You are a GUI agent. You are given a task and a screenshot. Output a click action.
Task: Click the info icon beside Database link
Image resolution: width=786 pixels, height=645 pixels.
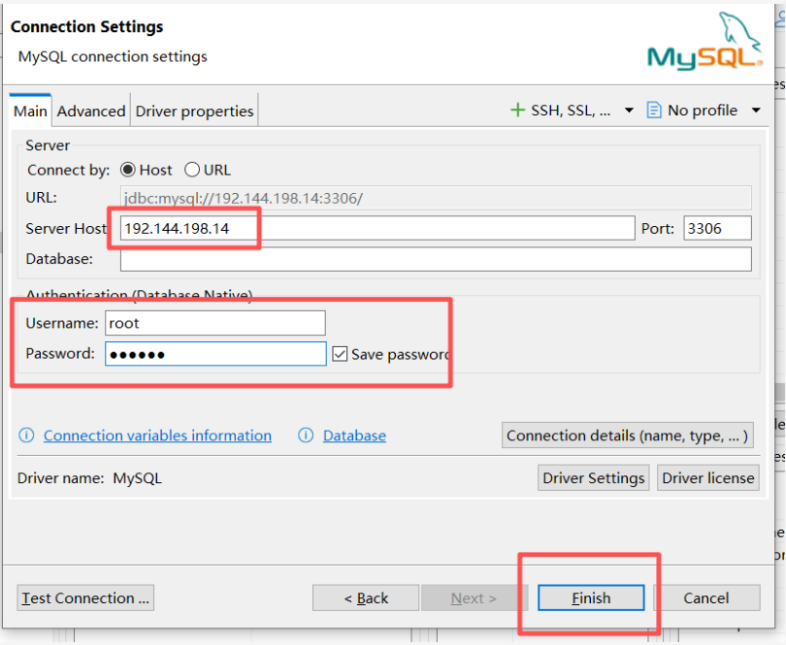point(306,435)
